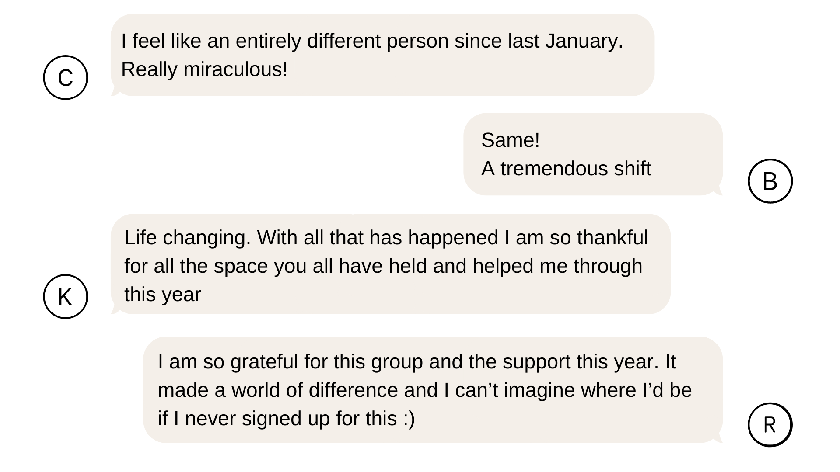Select the "A tremendous shift" line

(566, 169)
